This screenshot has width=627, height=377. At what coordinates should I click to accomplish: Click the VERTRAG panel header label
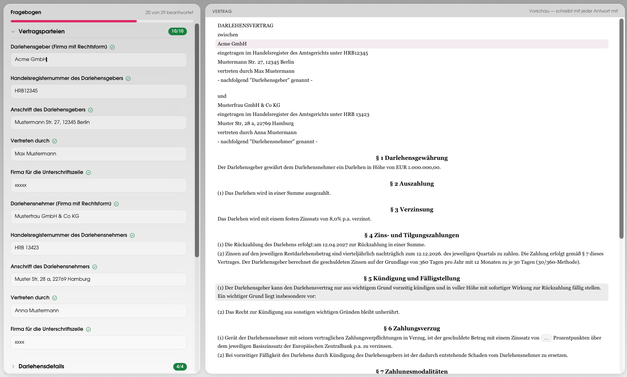pyautogui.click(x=222, y=11)
